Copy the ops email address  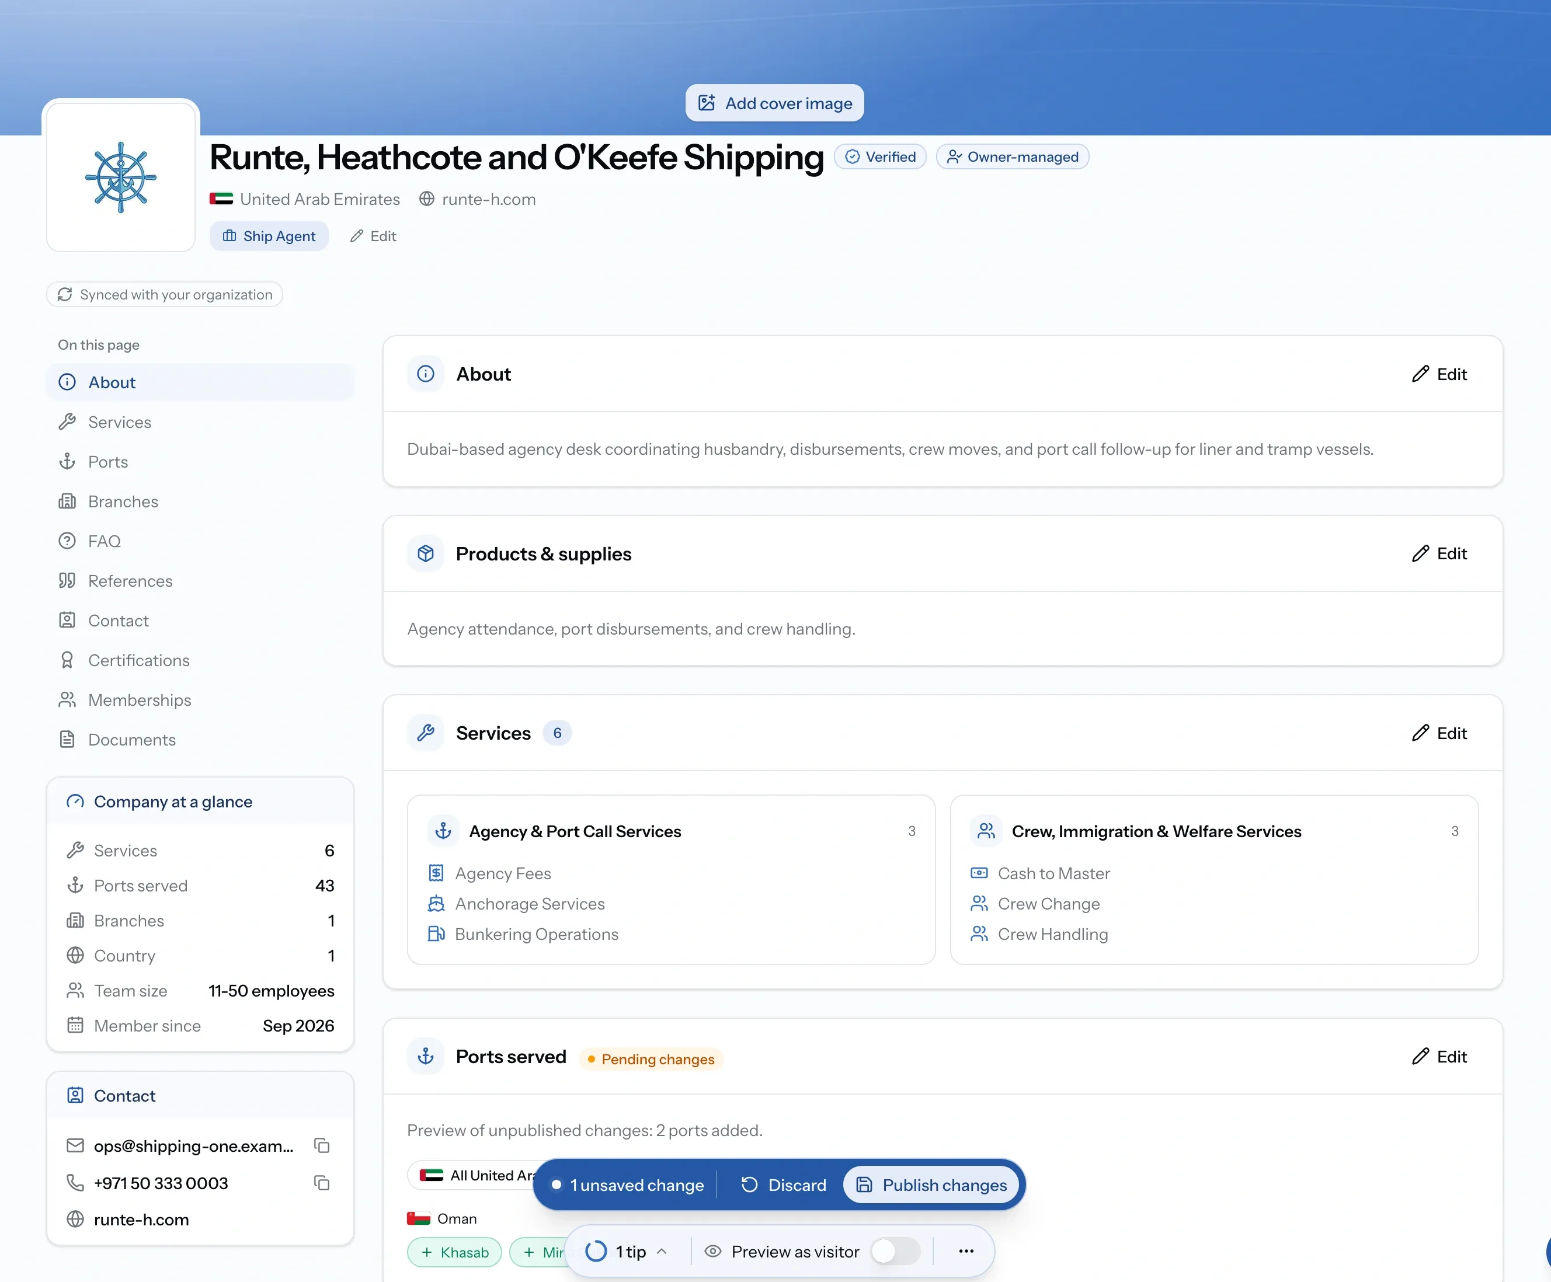(321, 1145)
